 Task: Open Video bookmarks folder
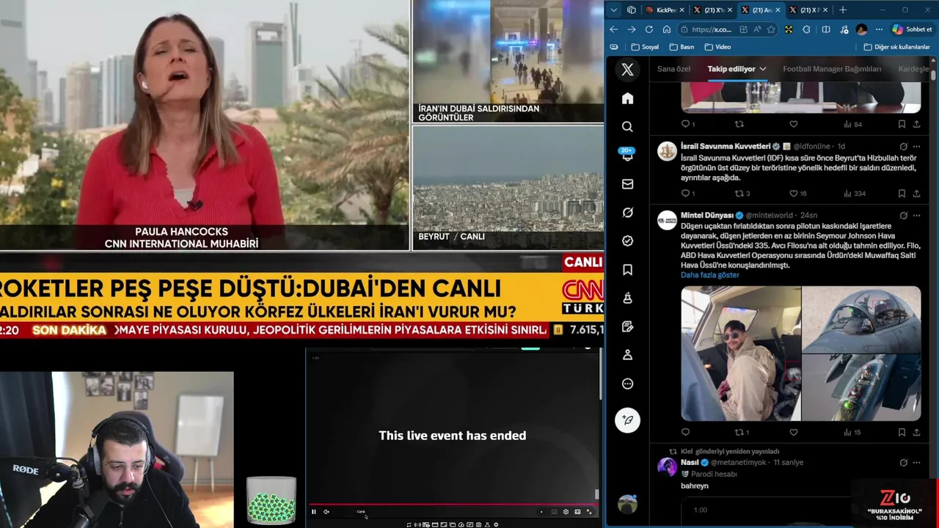coord(717,47)
